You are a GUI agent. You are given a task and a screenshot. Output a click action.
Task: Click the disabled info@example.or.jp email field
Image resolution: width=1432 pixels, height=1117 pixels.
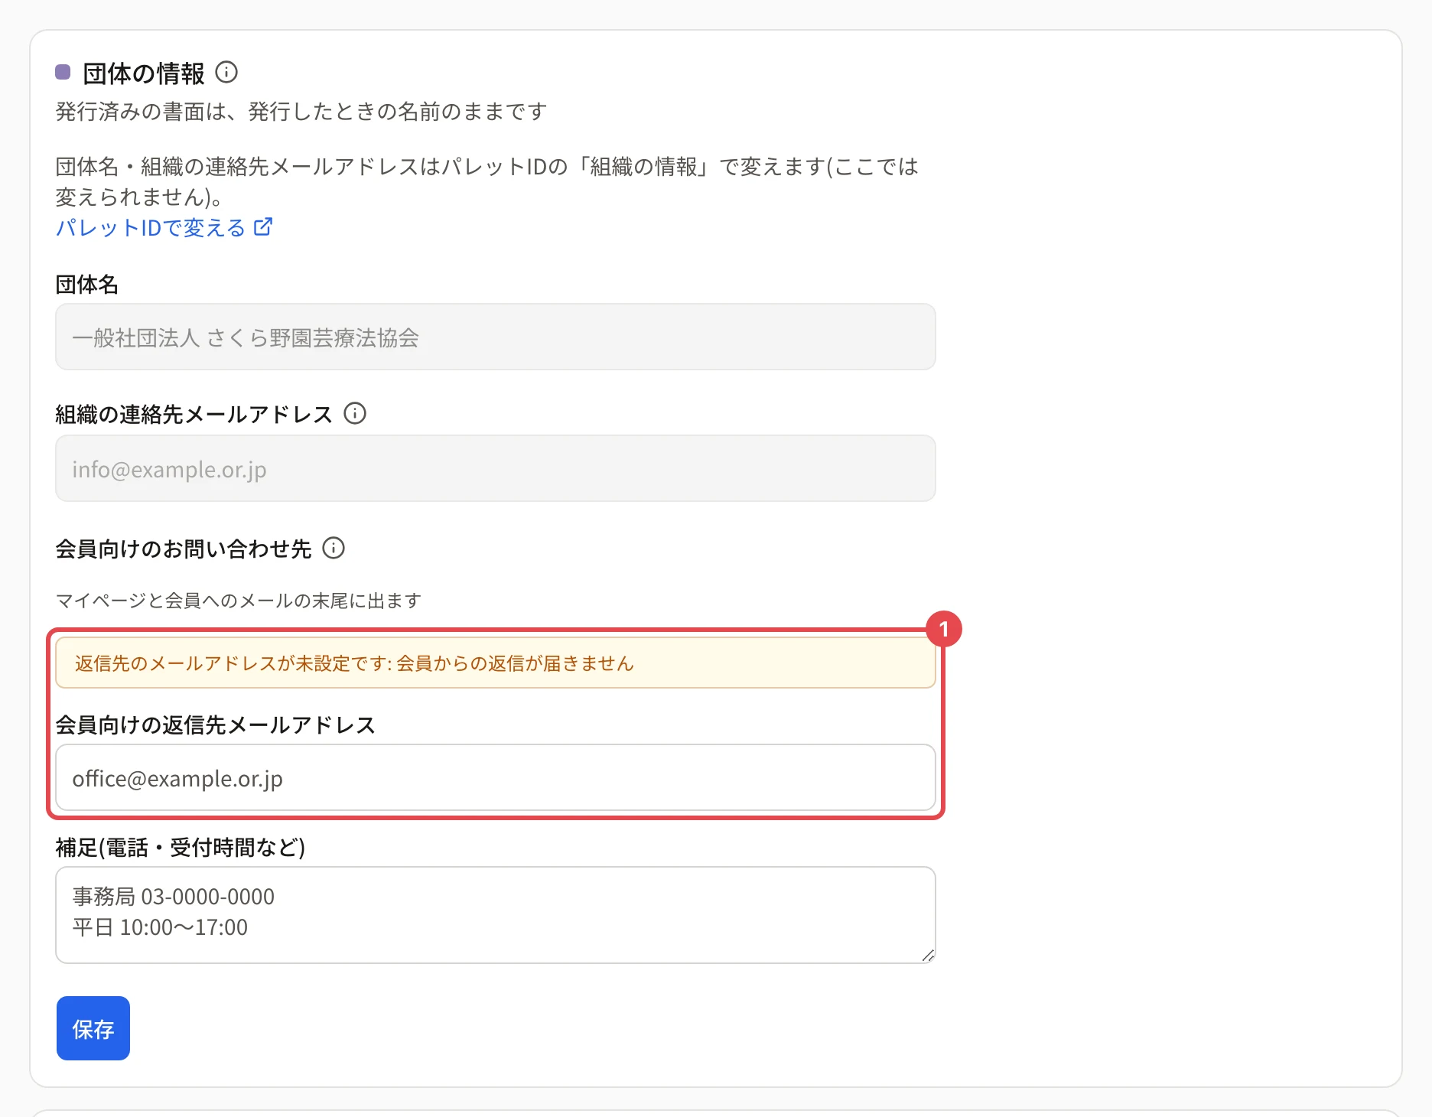pyautogui.click(x=496, y=469)
